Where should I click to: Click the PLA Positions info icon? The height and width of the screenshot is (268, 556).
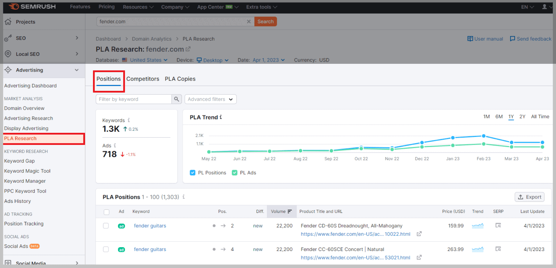pos(183,197)
